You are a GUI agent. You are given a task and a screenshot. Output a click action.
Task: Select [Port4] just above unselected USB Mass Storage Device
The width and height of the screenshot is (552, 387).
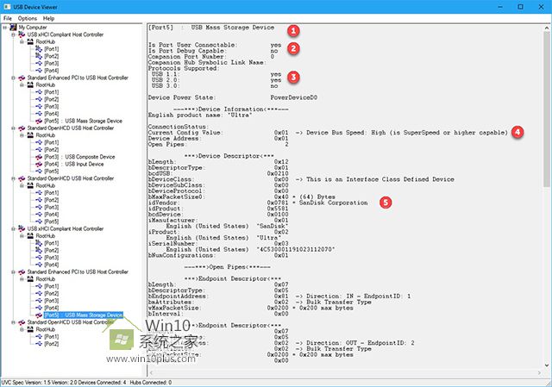tap(52, 114)
